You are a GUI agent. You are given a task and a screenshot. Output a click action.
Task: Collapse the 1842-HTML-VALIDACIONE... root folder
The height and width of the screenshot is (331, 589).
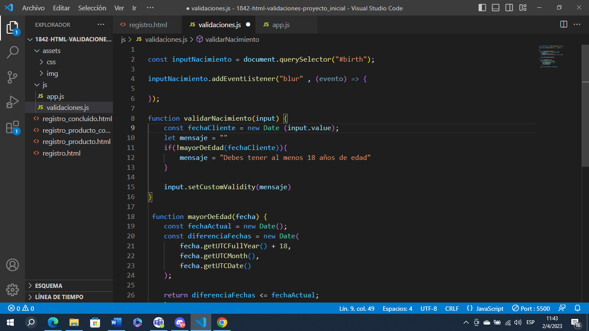(x=69, y=39)
